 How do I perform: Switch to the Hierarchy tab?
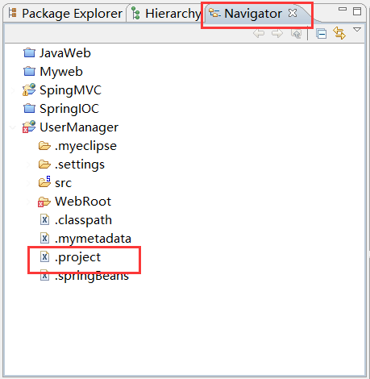coord(166,13)
